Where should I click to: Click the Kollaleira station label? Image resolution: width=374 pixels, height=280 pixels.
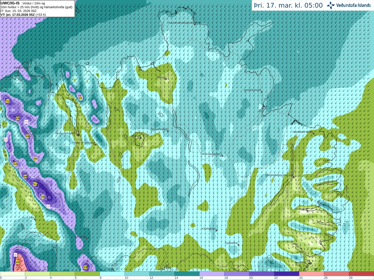point(302,209)
